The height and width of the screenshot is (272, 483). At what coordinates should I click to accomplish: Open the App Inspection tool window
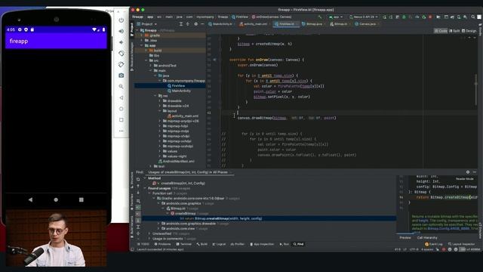(x=262, y=244)
